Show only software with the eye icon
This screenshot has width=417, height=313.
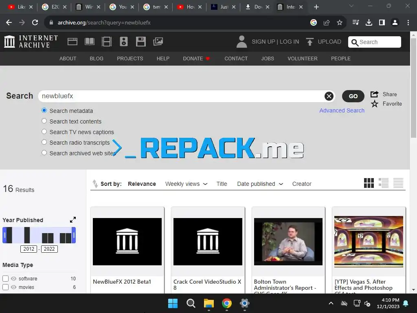coord(13,279)
